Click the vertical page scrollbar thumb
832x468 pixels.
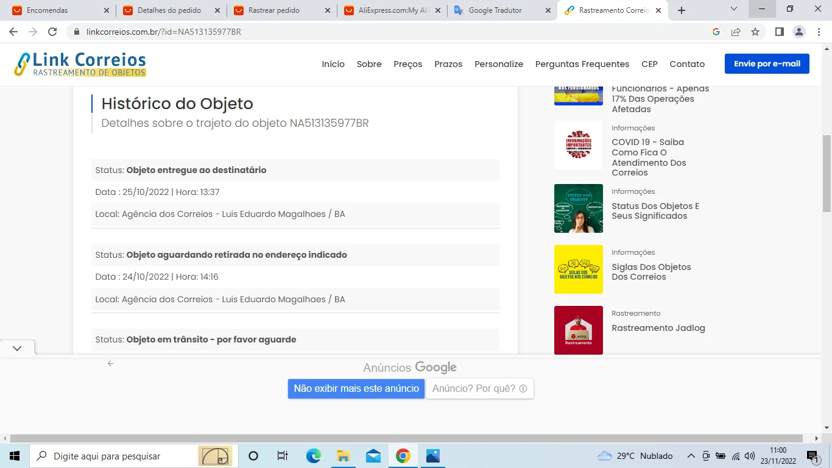click(x=827, y=174)
